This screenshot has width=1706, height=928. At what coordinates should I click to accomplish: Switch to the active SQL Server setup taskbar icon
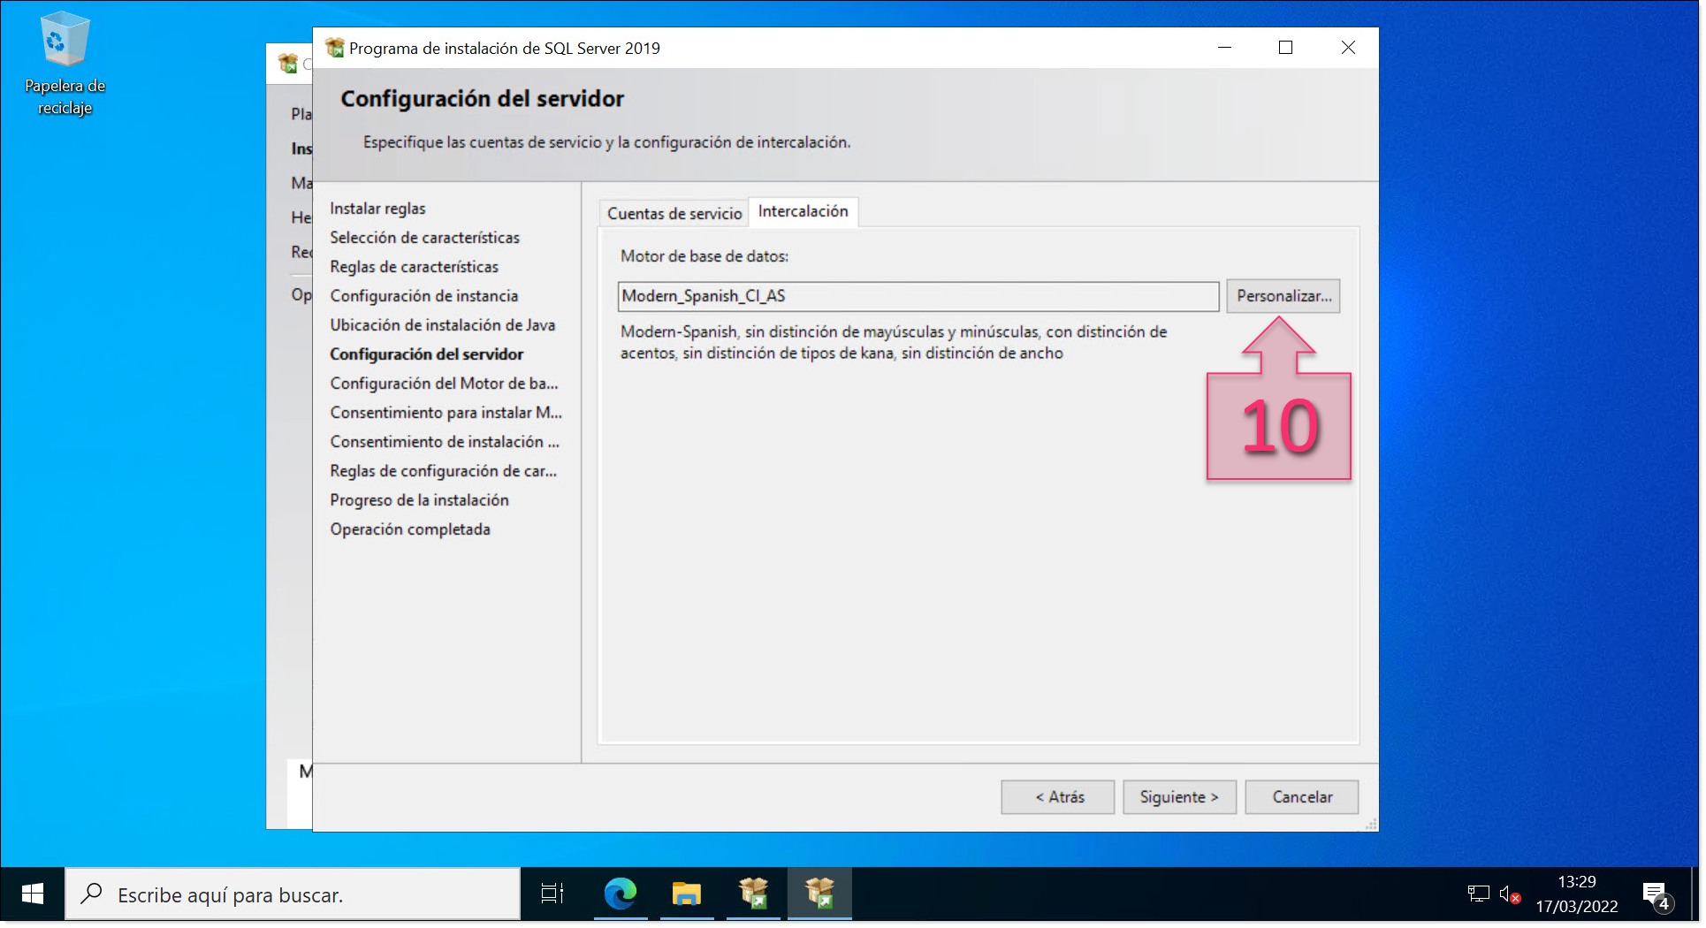tap(819, 894)
